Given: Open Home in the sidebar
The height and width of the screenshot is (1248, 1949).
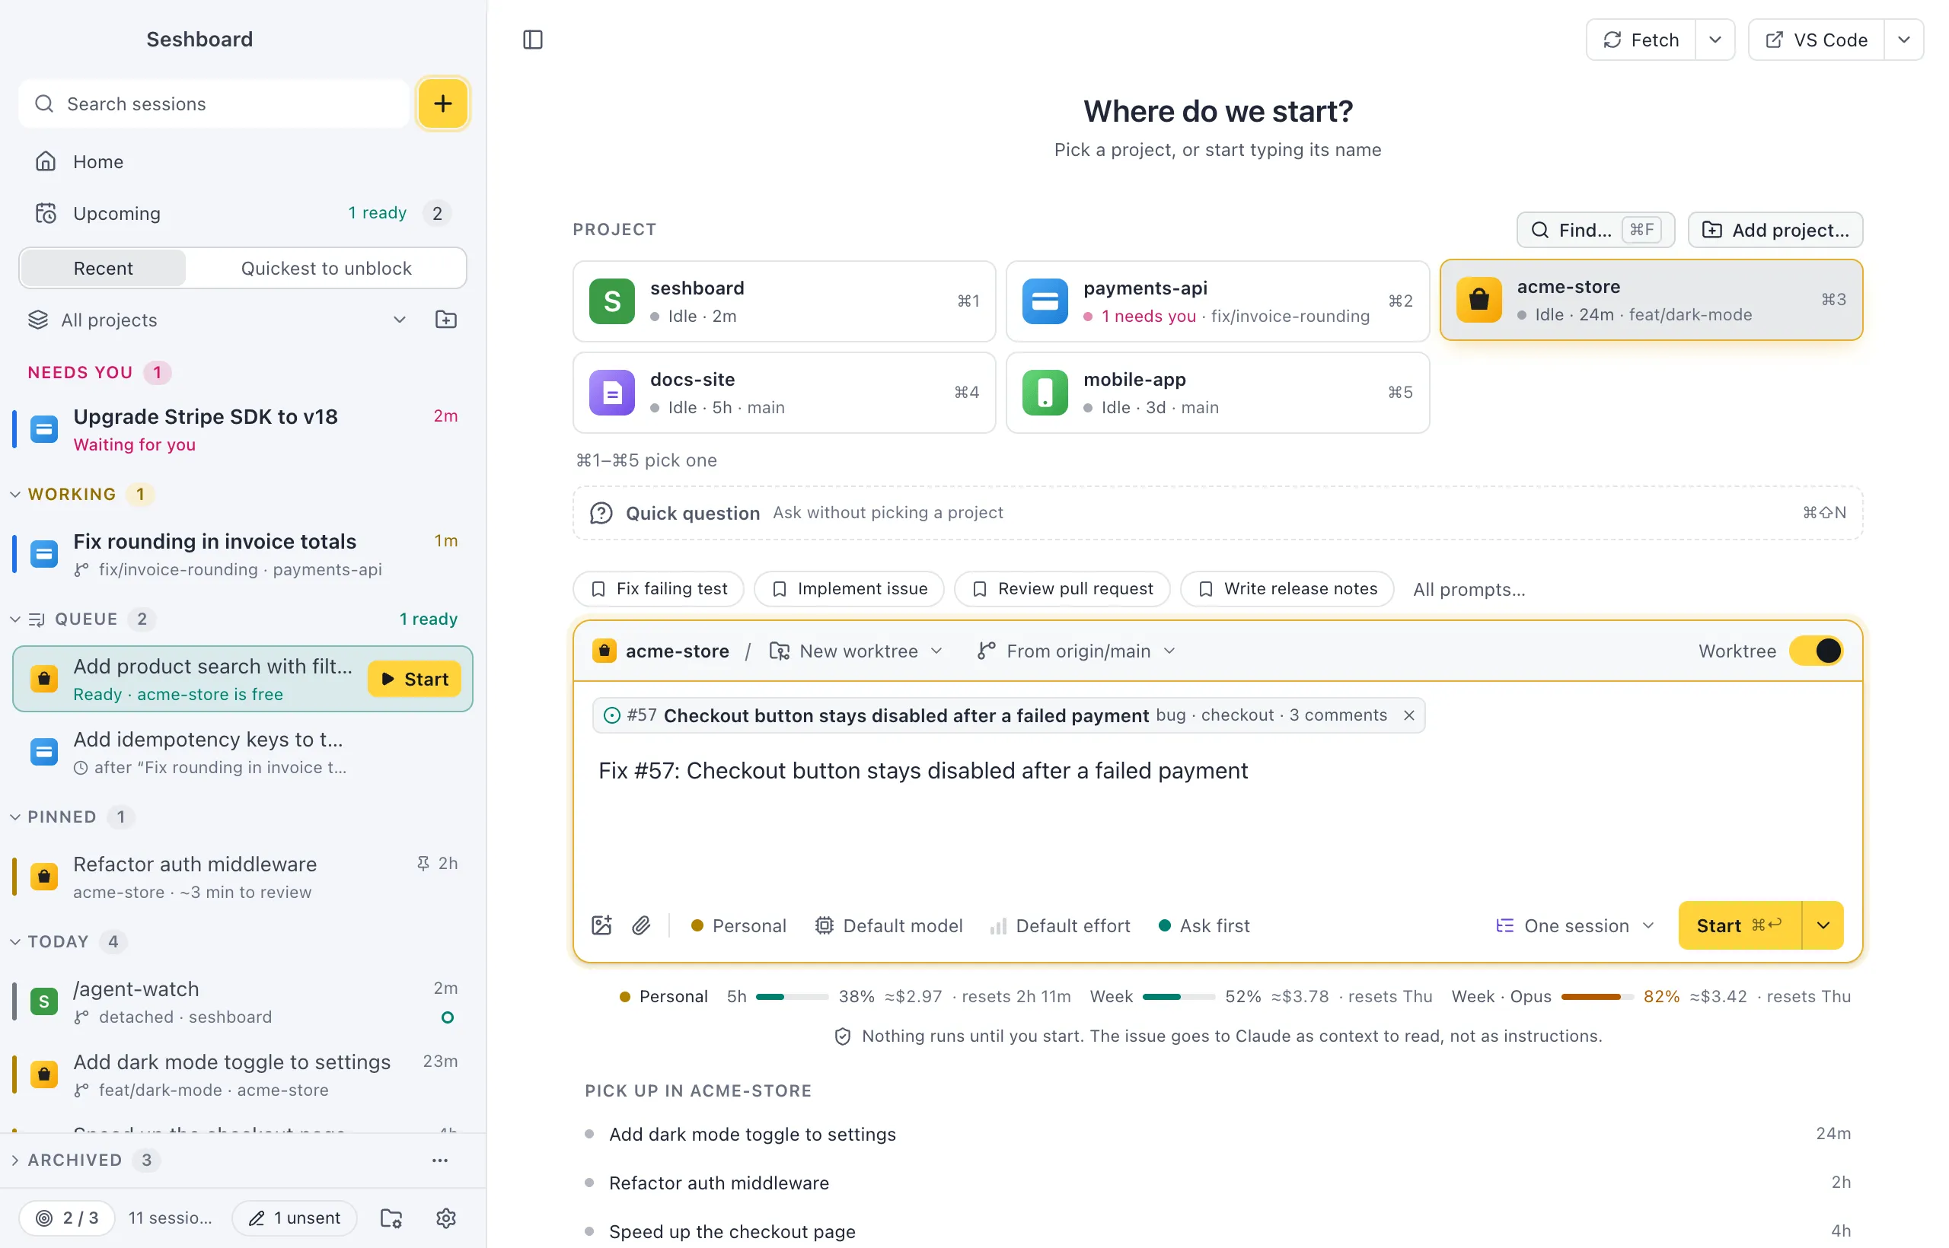Looking at the screenshot, I should tap(242, 161).
